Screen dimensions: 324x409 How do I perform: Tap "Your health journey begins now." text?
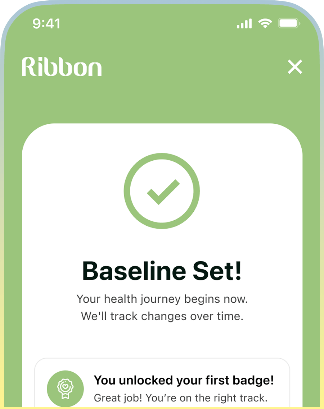pyautogui.click(x=162, y=299)
